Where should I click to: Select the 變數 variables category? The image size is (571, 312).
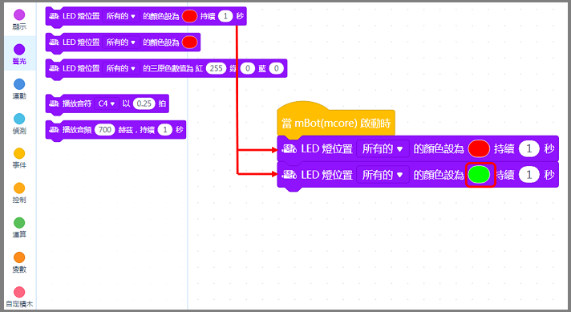(x=19, y=257)
